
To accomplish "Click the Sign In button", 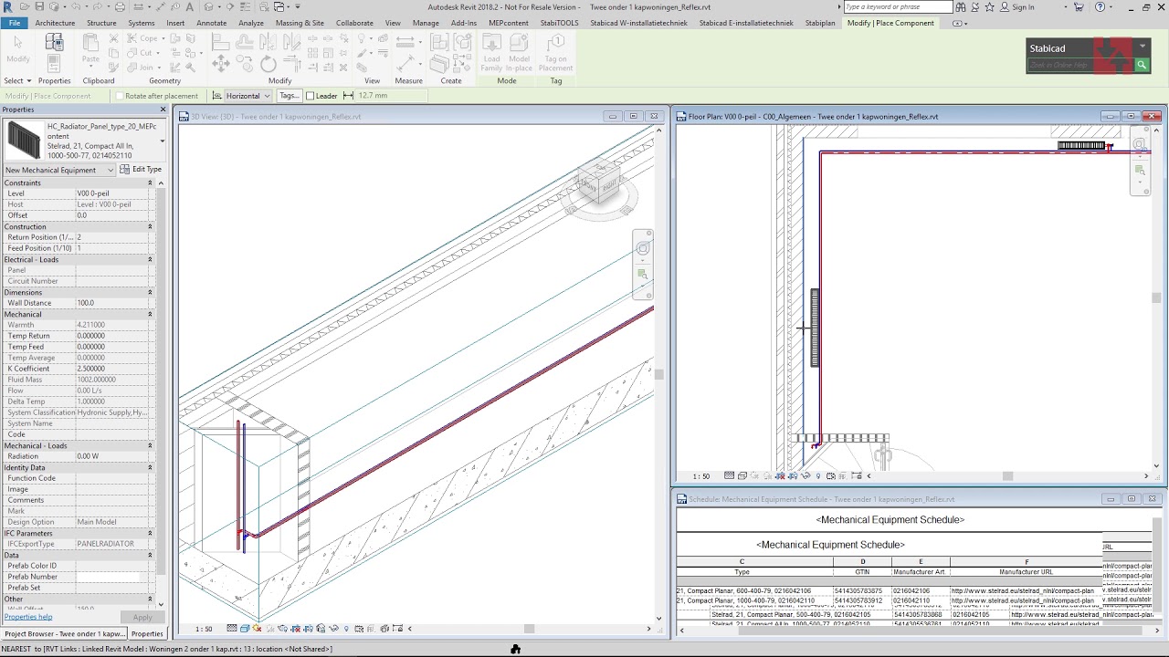I will click(1017, 7).
